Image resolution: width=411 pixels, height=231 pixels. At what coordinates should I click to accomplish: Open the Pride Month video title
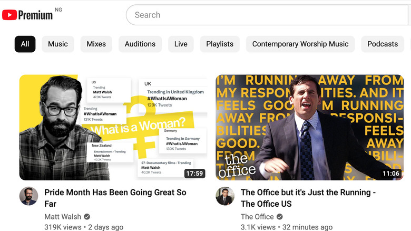point(115,198)
